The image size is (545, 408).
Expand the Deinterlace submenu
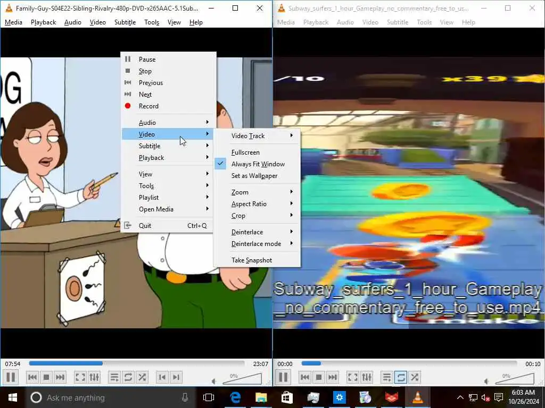(x=257, y=232)
